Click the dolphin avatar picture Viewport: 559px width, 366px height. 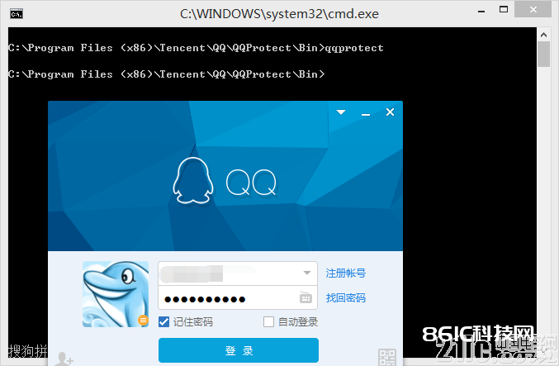(116, 294)
